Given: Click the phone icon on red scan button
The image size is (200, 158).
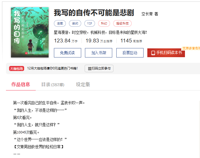Looking at the screenshot, I should click(153, 53).
